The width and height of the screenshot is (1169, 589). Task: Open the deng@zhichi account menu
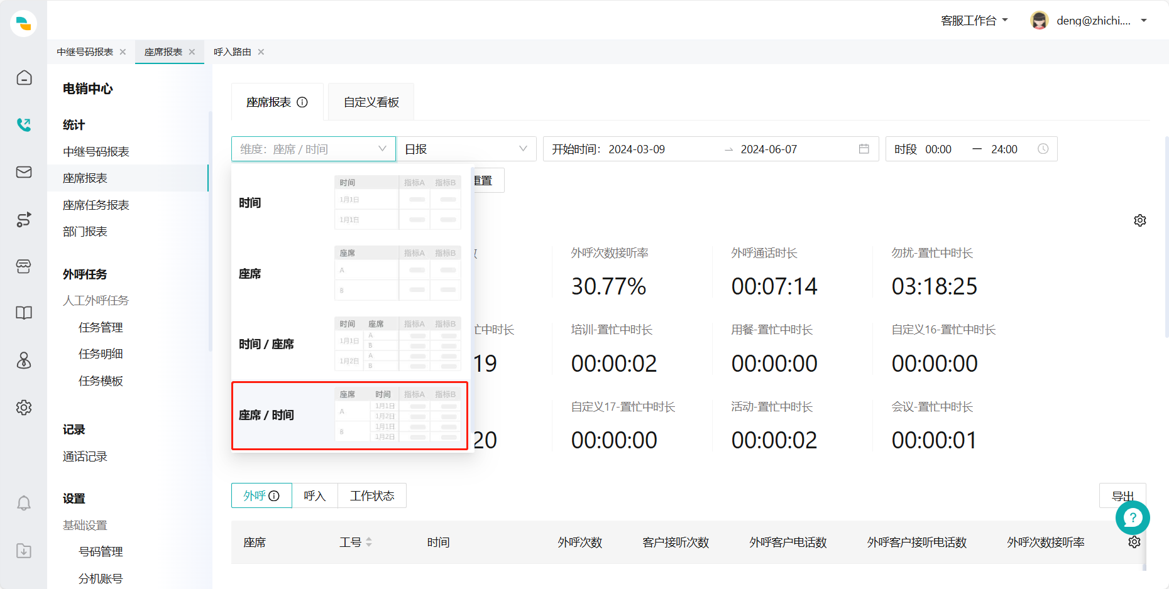tap(1102, 21)
